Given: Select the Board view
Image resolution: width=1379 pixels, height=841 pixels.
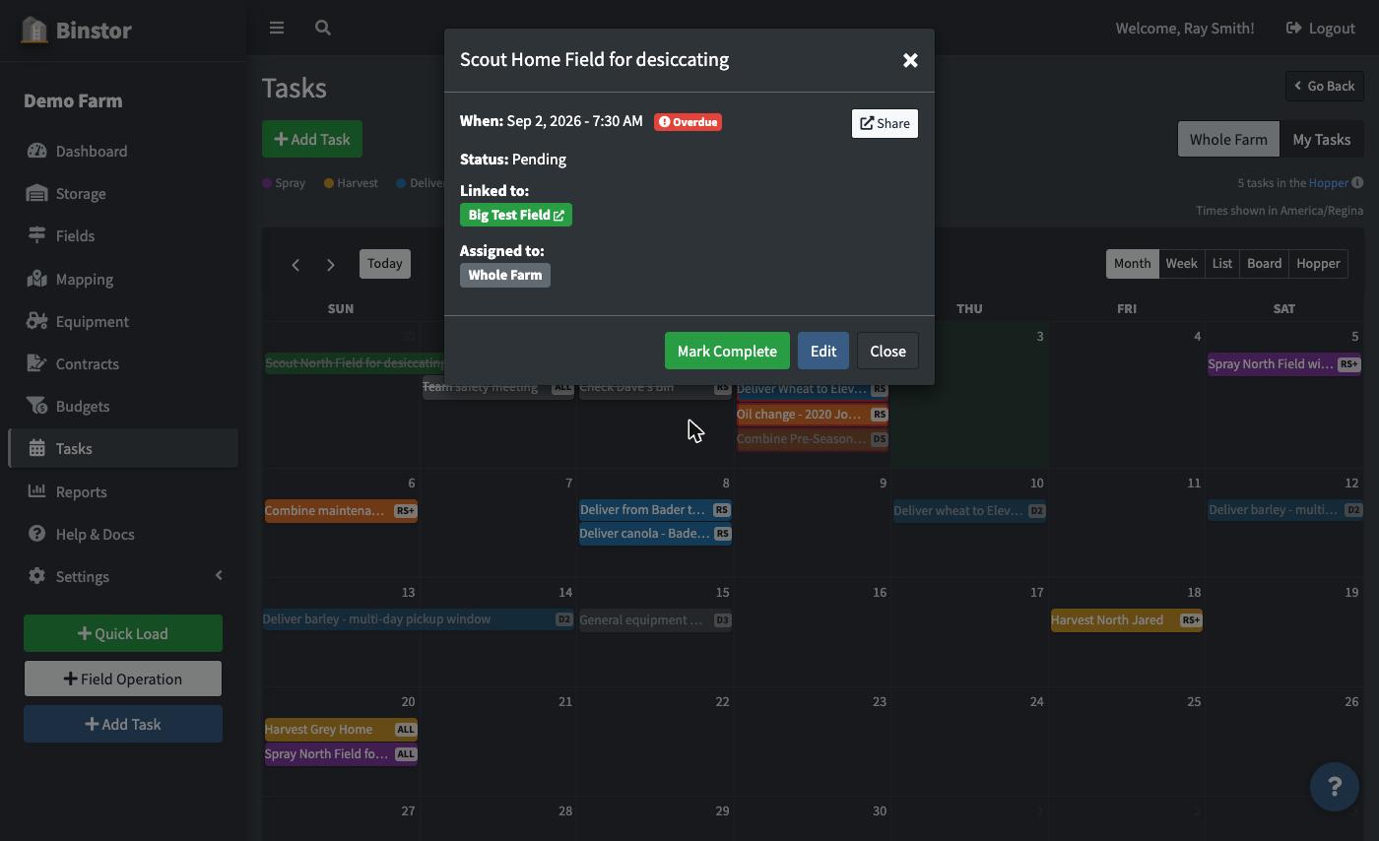Looking at the screenshot, I should pos(1264,263).
